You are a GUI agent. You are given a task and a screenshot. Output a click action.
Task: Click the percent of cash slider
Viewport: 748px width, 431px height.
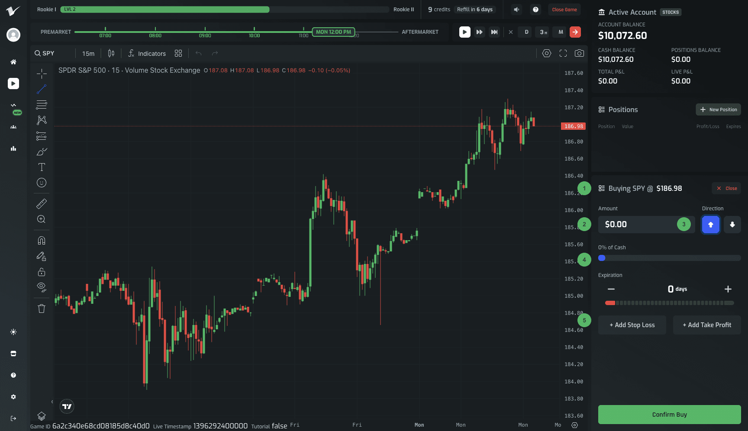pos(670,258)
